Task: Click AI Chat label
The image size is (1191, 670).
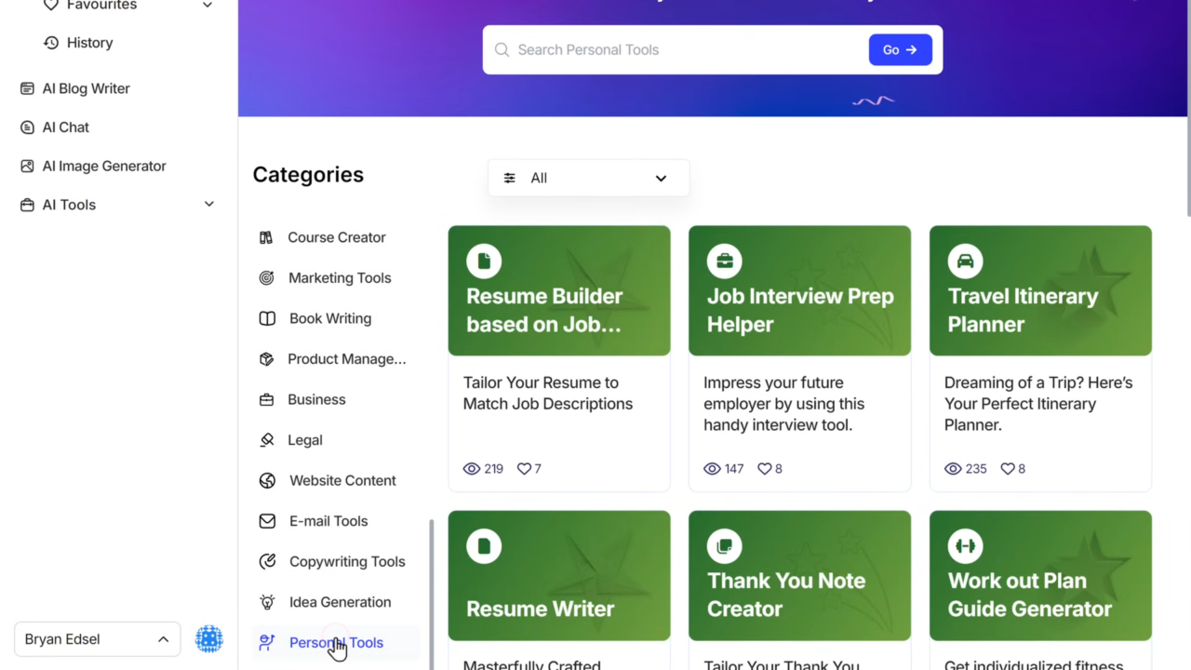Action: click(66, 127)
